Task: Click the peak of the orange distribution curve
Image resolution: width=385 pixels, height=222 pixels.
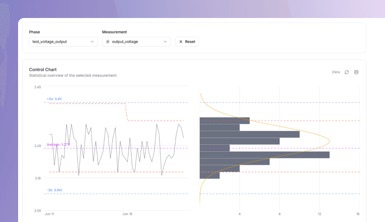Action: (x=329, y=141)
